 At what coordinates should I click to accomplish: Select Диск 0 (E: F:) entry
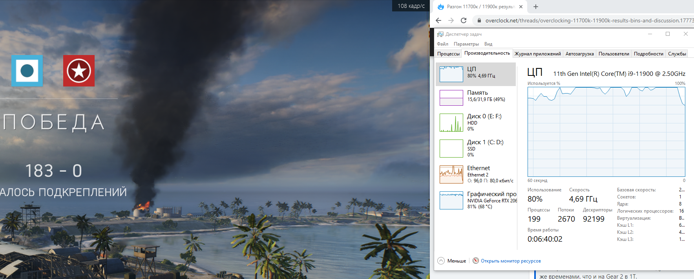pyautogui.click(x=476, y=123)
